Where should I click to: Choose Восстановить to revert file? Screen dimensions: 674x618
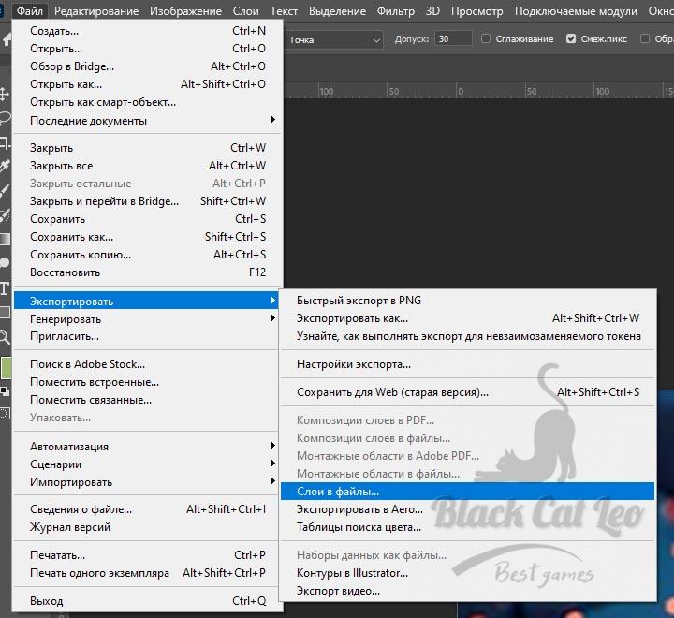tap(147, 272)
